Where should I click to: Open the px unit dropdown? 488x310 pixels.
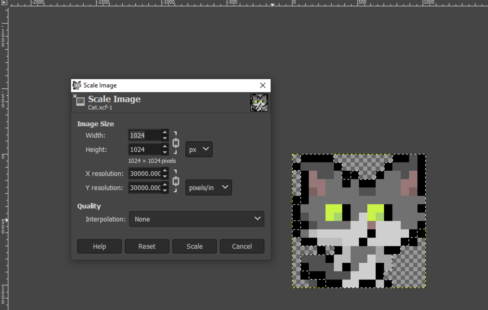click(x=198, y=149)
